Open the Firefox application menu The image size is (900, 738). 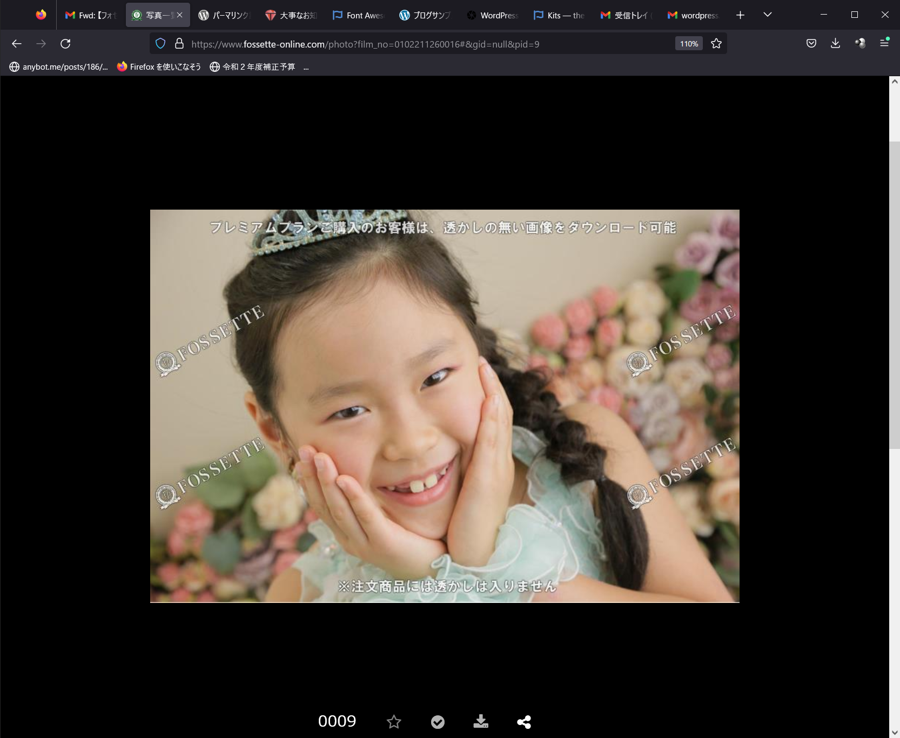884,43
